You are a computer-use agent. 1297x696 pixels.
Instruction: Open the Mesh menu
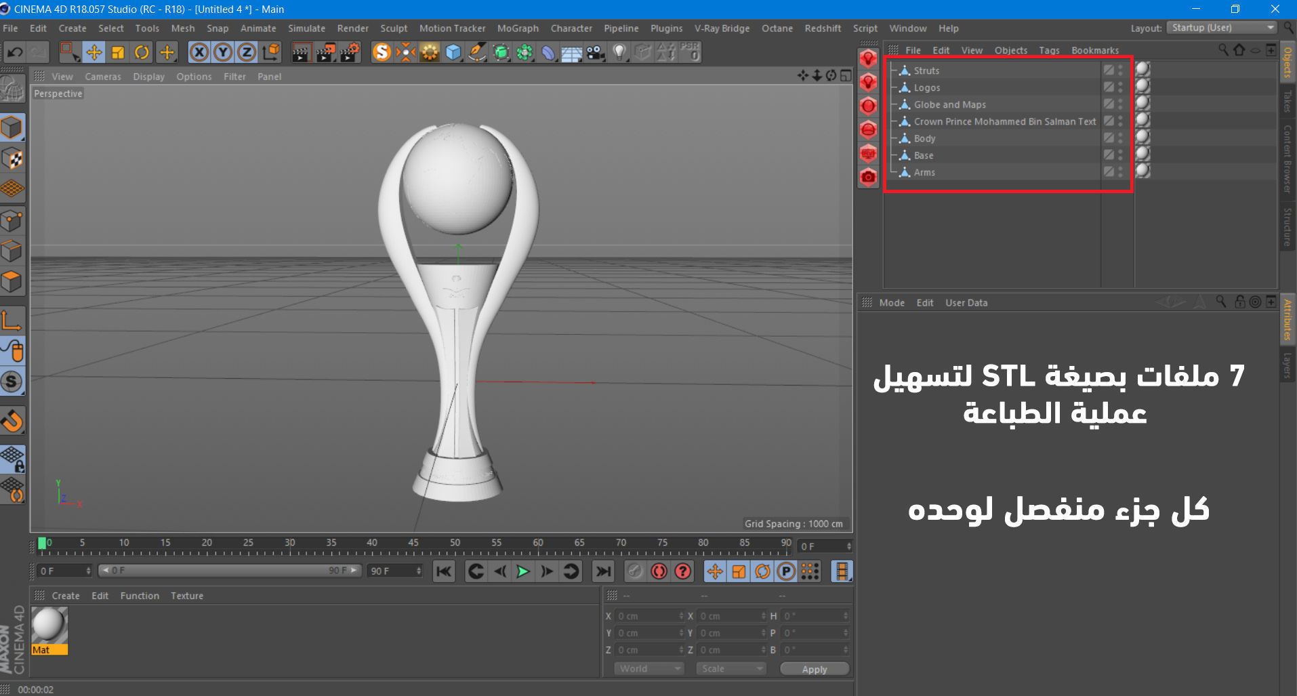(x=183, y=28)
